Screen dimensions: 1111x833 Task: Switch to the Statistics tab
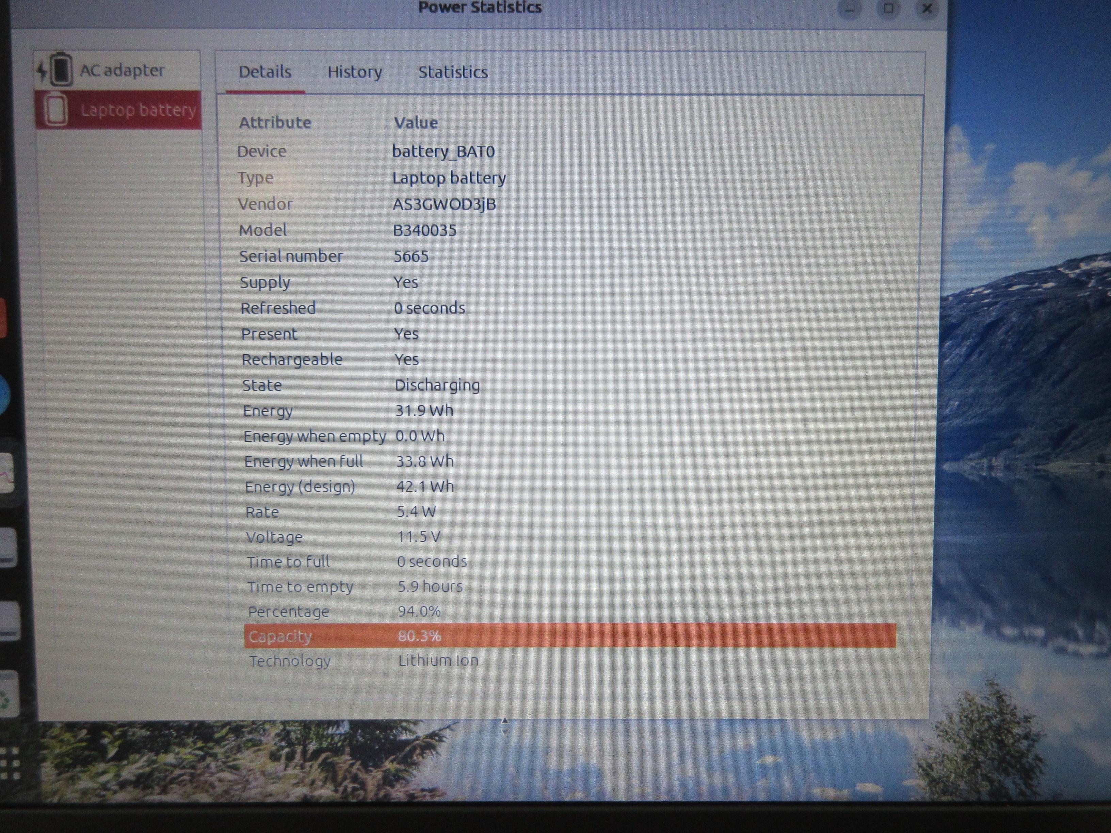pos(453,72)
